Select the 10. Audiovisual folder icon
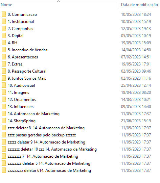Image resolution: width=160 pixels, height=183 pixels. (x=4, y=85)
